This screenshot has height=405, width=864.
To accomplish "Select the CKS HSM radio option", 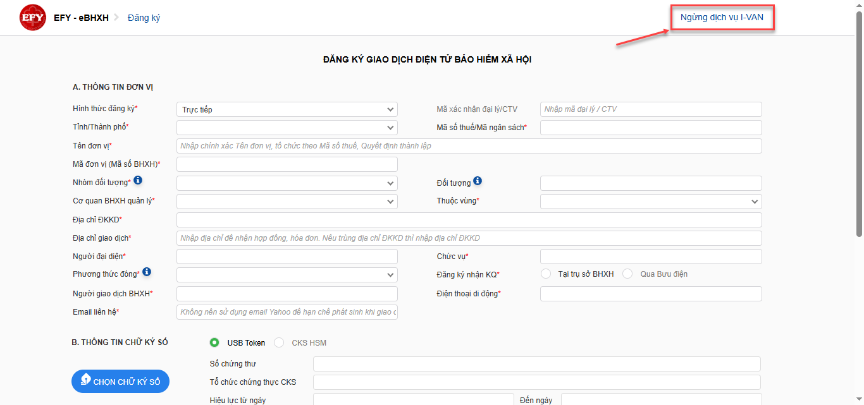I will click(x=280, y=342).
